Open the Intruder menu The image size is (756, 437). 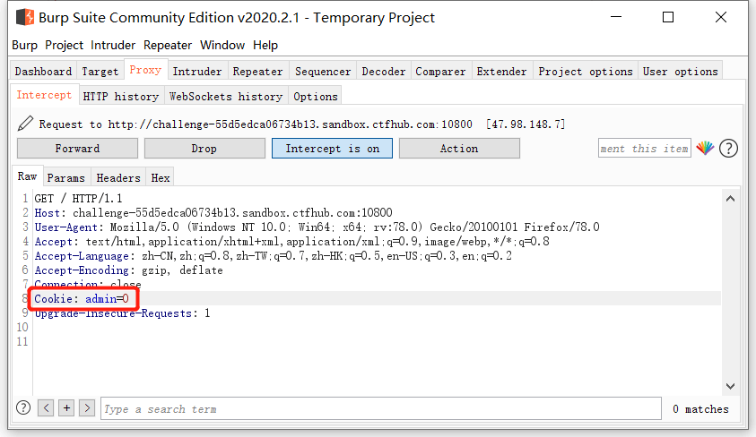[x=113, y=46]
